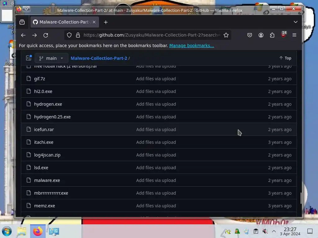This screenshot has height=238, width=318.
Task: Open Firefox account icon
Action: (x=261, y=35)
